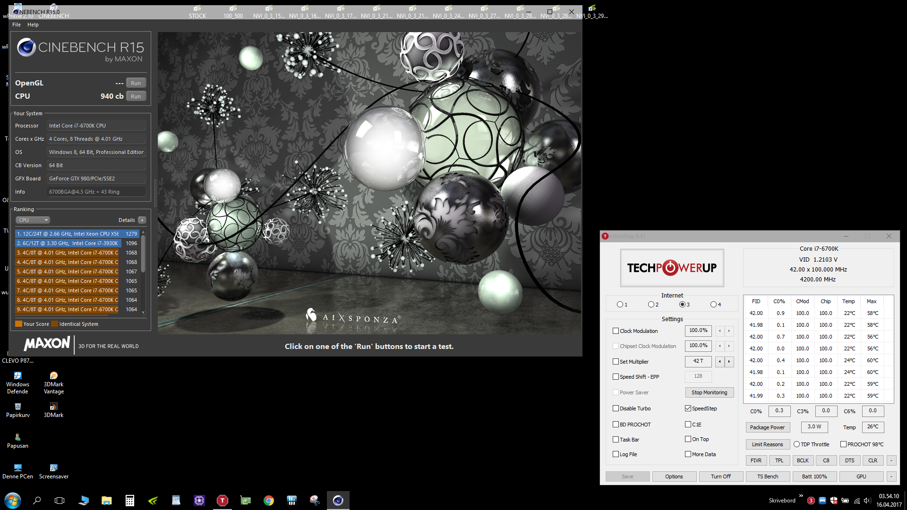Screen dimensions: 907x510
Task: Decrease Clock Modulation with left arrow
Action: click(x=719, y=331)
